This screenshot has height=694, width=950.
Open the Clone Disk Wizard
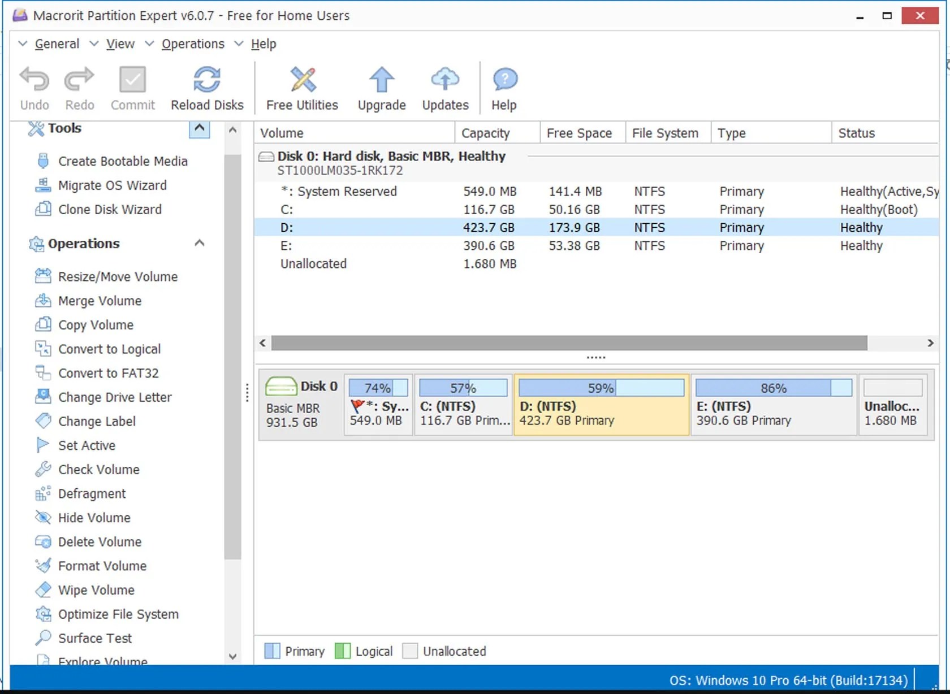[110, 209]
